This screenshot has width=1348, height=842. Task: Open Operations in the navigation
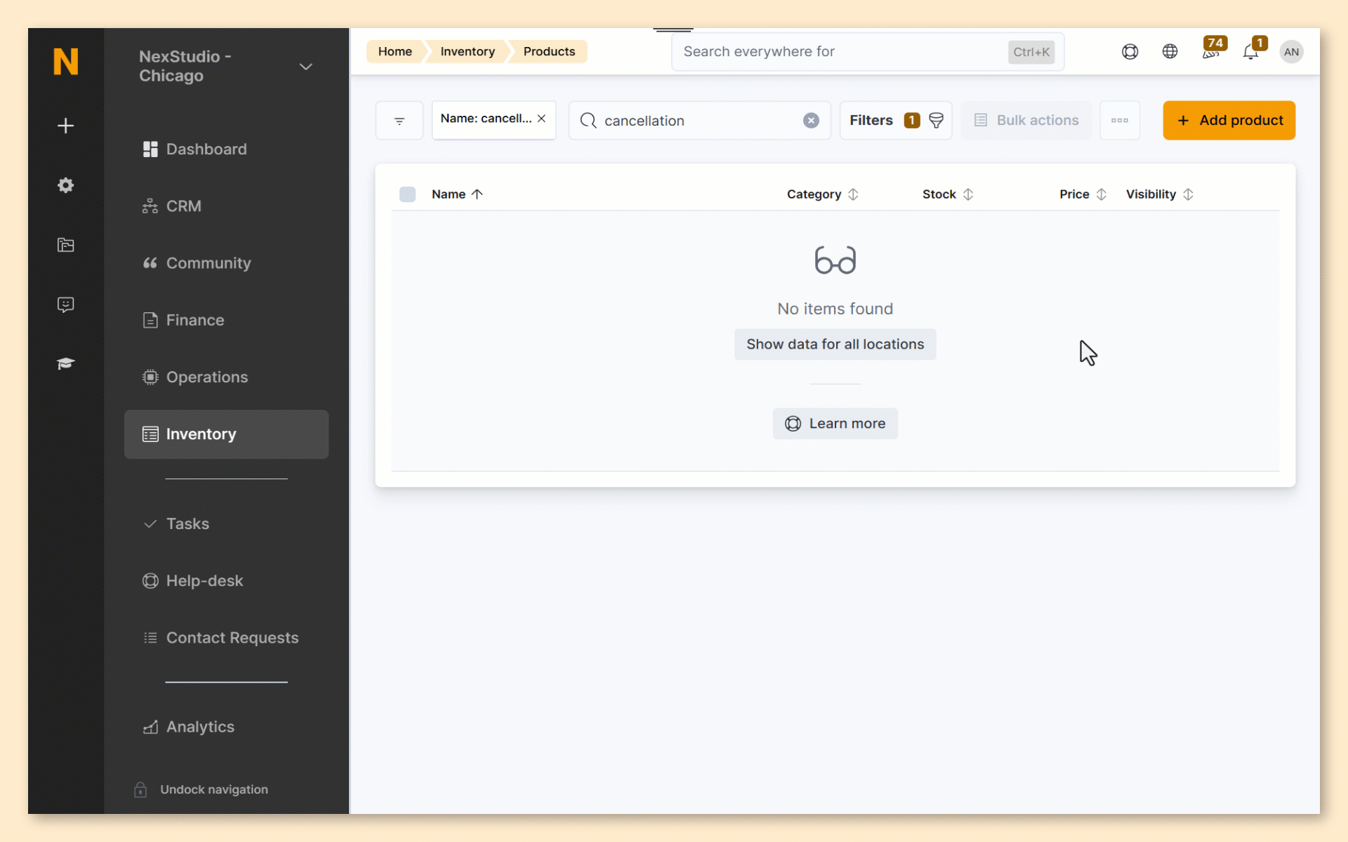(226, 377)
